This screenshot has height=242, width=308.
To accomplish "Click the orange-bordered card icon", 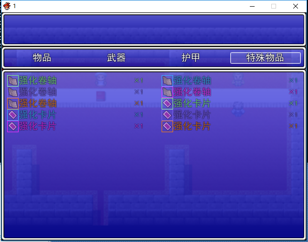I will (x=167, y=126).
